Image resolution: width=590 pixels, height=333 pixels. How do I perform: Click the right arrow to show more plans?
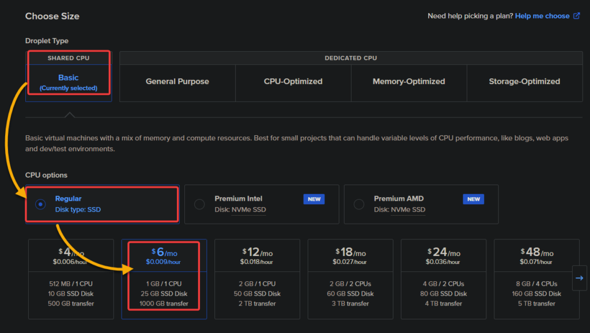580,278
